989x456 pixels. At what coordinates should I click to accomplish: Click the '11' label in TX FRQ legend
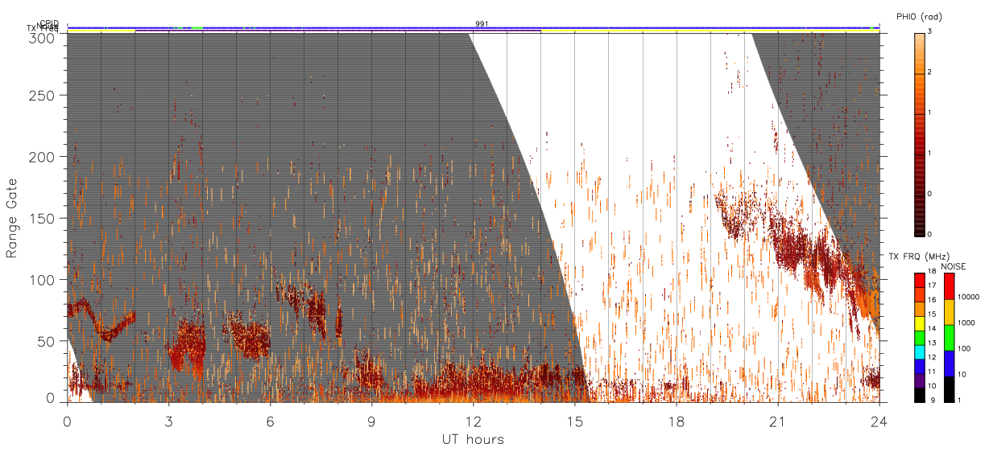pyautogui.click(x=932, y=372)
